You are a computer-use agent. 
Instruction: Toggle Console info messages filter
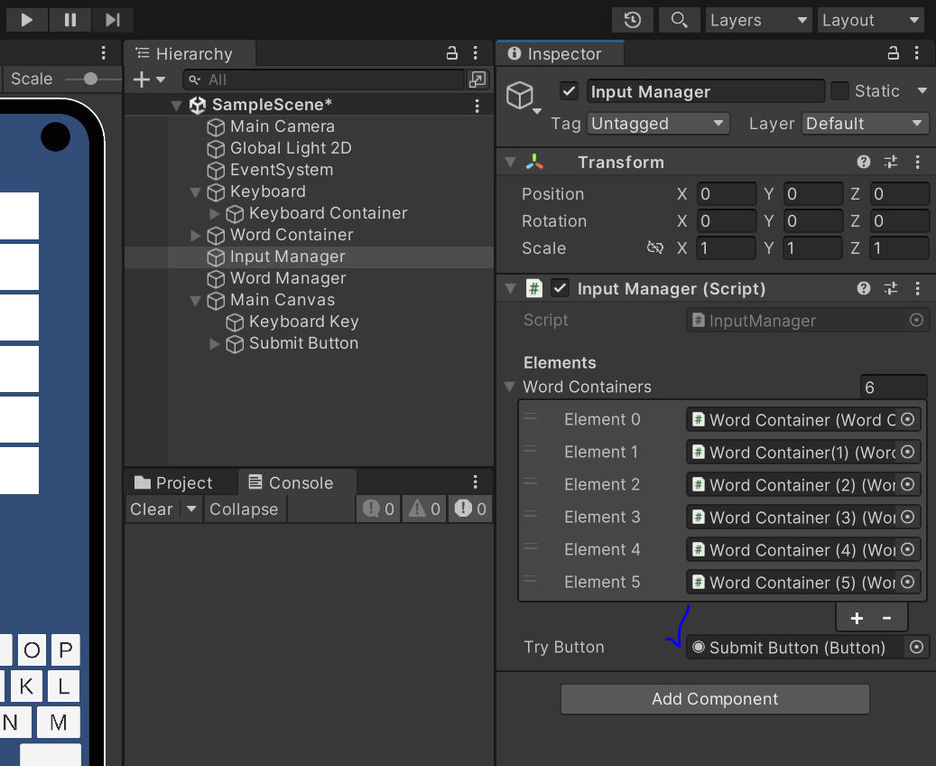378,509
